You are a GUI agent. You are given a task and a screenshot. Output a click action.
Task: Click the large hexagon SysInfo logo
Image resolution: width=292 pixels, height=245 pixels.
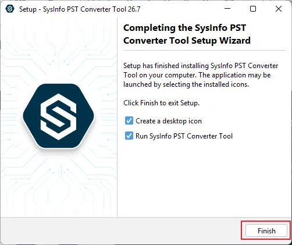(59, 116)
